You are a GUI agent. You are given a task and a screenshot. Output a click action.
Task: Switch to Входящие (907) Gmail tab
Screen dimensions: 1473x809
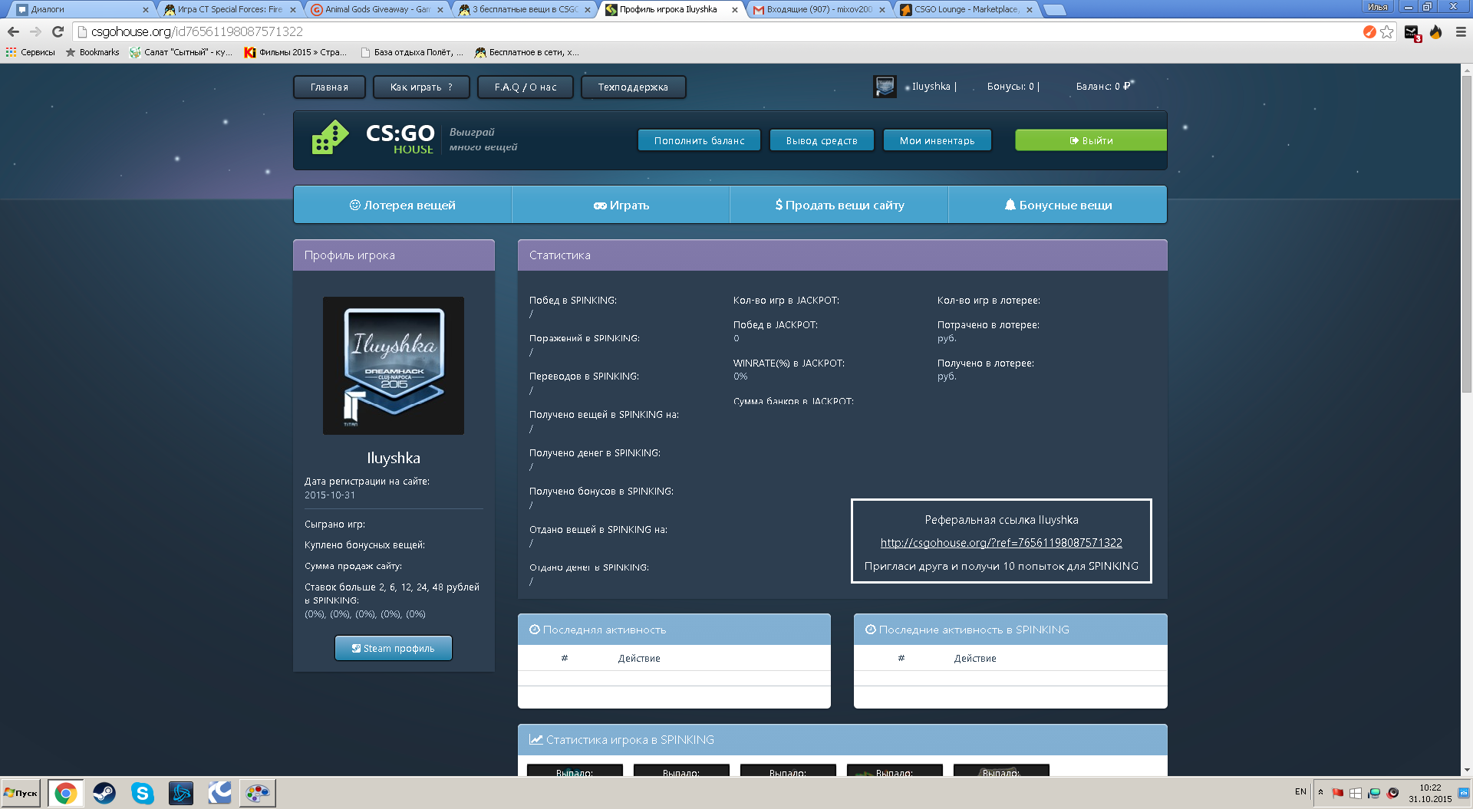click(819, 9)
